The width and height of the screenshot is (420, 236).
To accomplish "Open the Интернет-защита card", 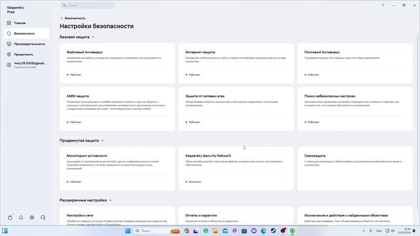I will (236, 64).
